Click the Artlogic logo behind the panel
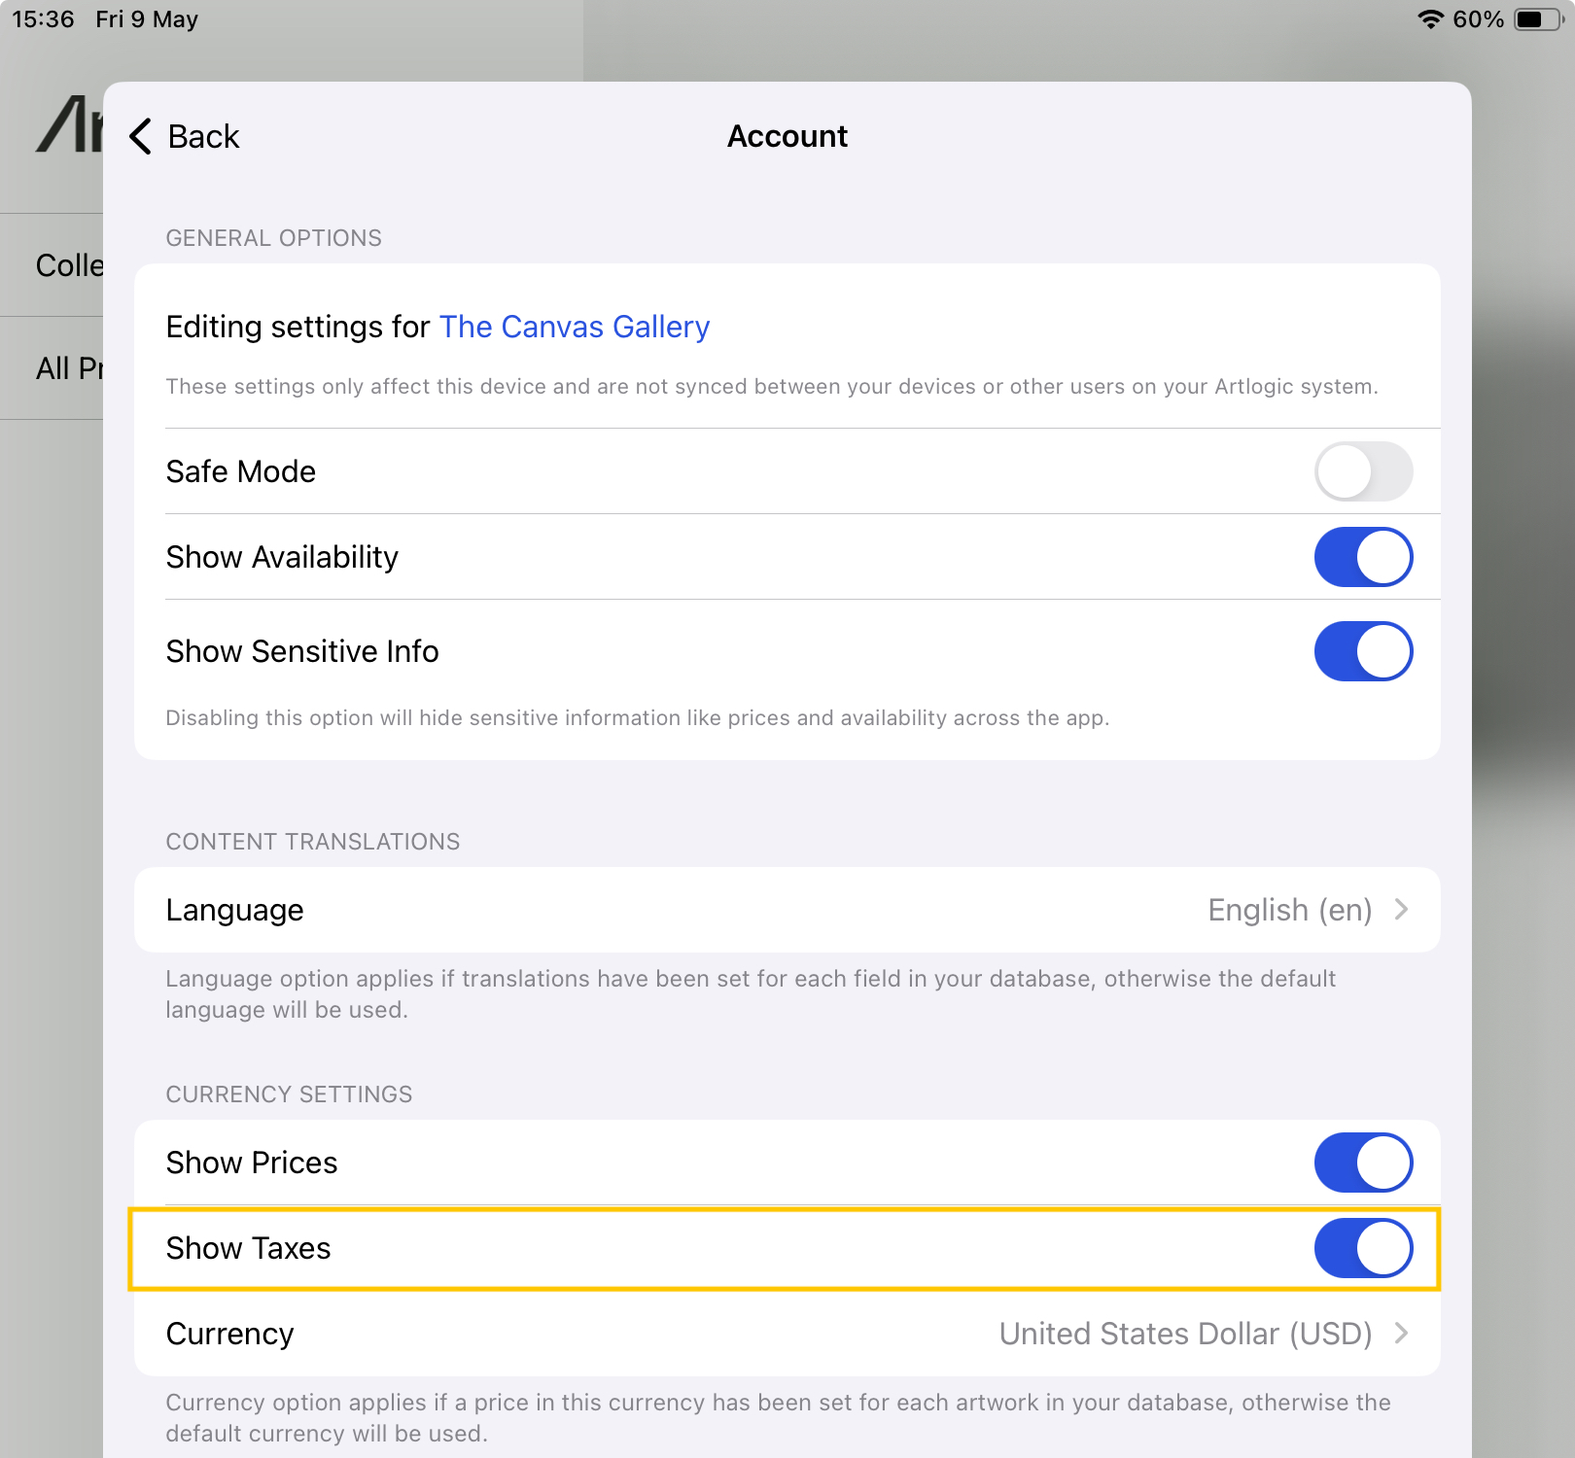 point(70,123)
